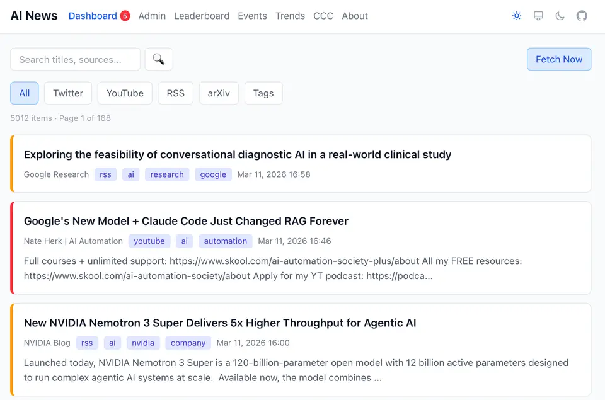Filter news by arXiv source
Viewport: 605px width, 400px height.
tap(219, 93)
